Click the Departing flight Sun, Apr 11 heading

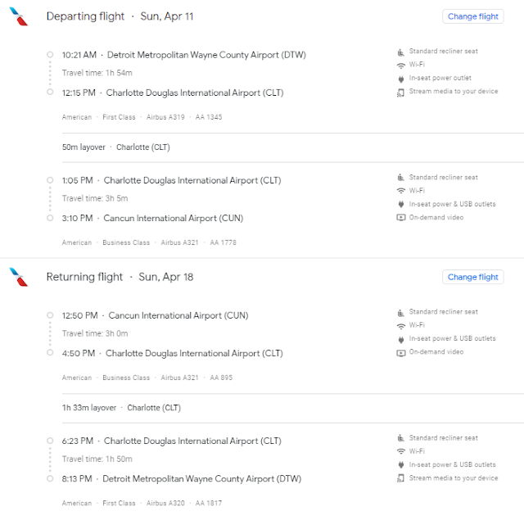(x=120, y=16)
